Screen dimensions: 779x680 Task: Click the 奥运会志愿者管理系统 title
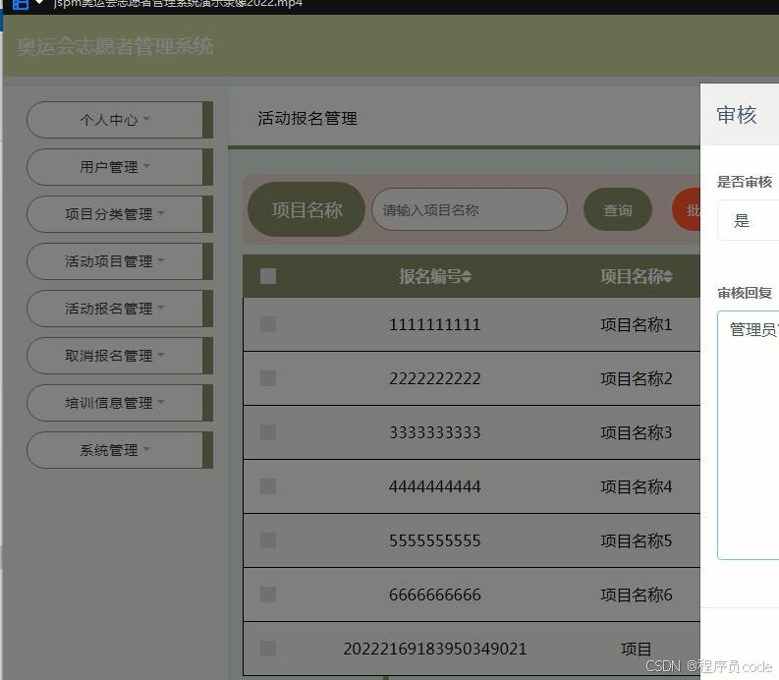pos(115,46)
